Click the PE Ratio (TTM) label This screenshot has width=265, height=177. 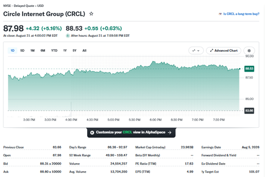point(146,164)
